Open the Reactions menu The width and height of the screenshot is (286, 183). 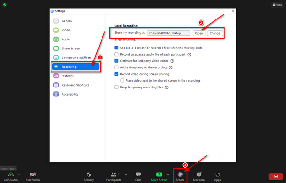pyautogui.click(x=199, y=176)
